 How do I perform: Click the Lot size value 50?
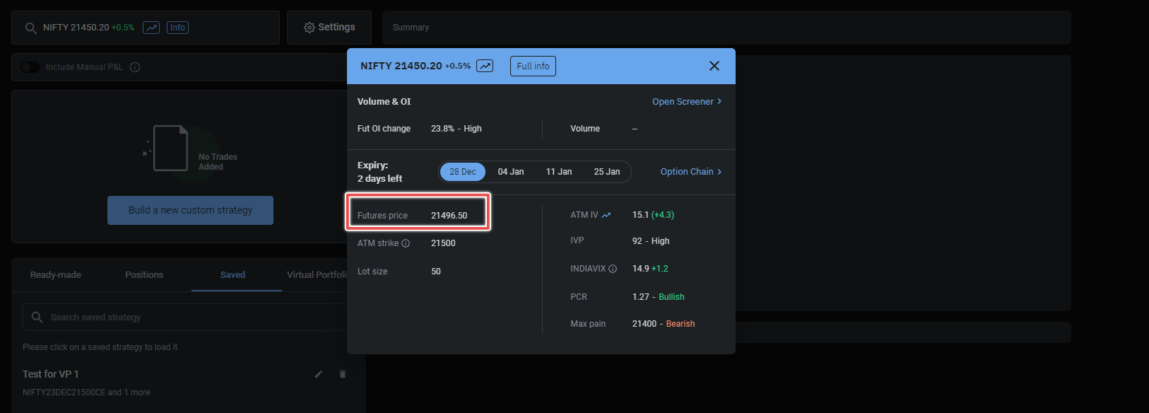[436, 272]
